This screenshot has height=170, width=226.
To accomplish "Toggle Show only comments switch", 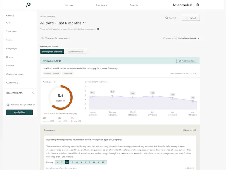I will [42, 38].
